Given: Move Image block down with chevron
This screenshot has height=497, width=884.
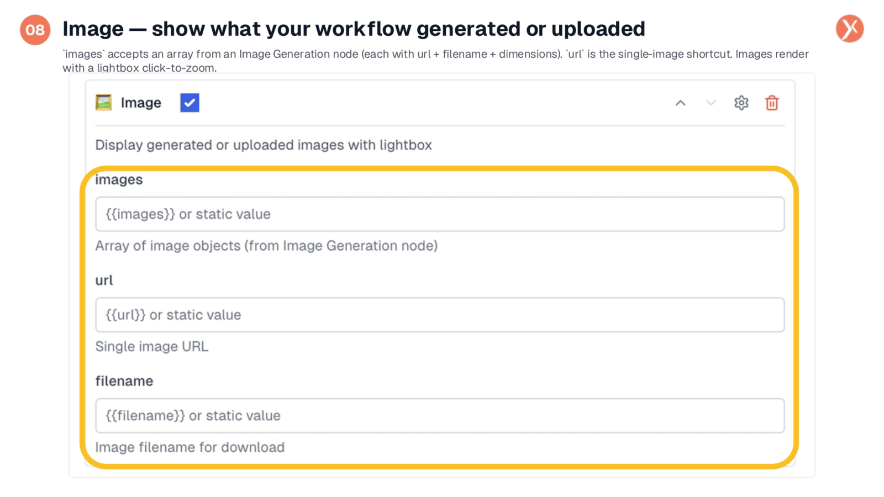Looking at the screenshot, I should [711, 103].
